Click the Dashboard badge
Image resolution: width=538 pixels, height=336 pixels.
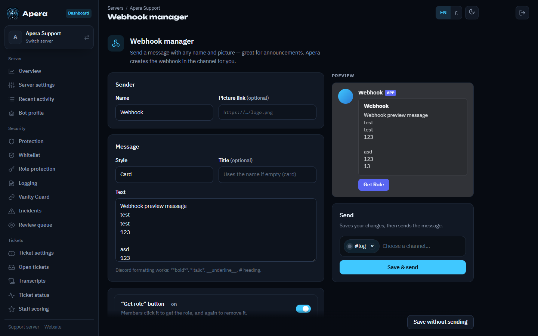coord(78,13)
